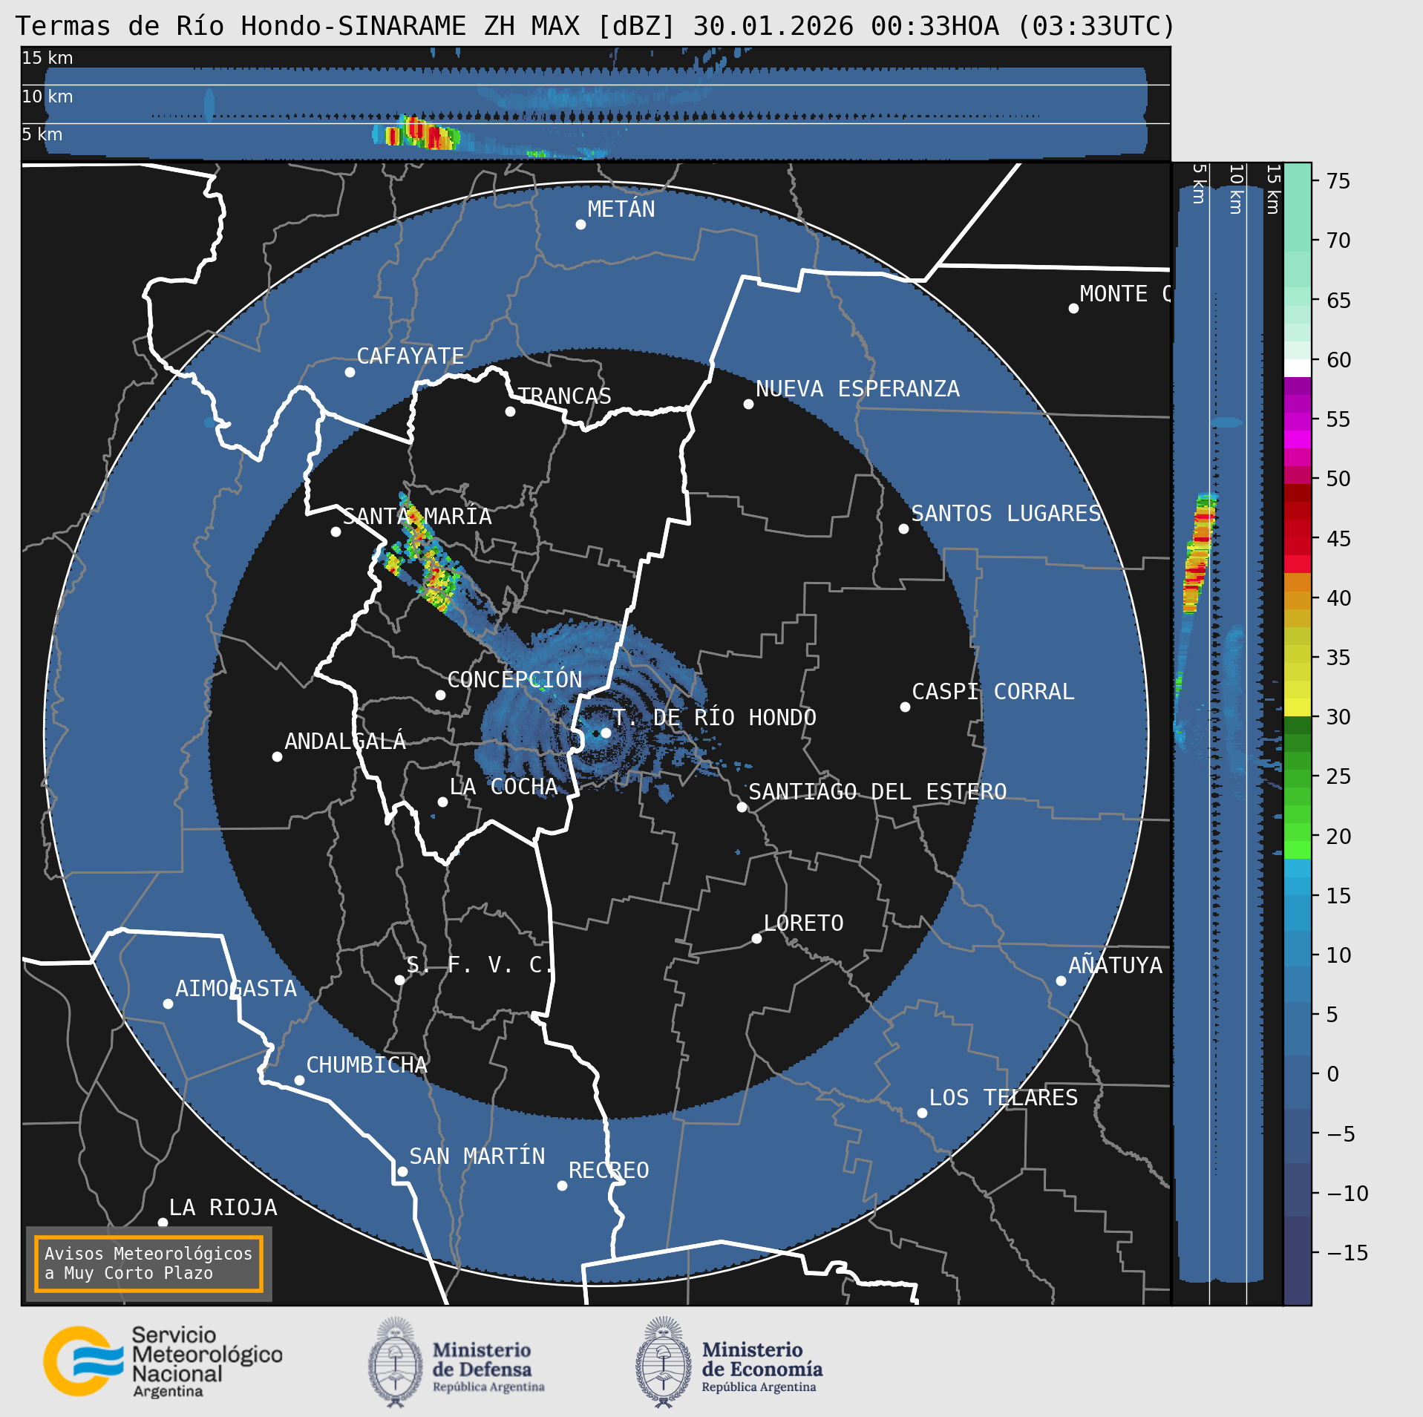Click the Santos Lugares label
1423x1417 pixels.
1006,514
